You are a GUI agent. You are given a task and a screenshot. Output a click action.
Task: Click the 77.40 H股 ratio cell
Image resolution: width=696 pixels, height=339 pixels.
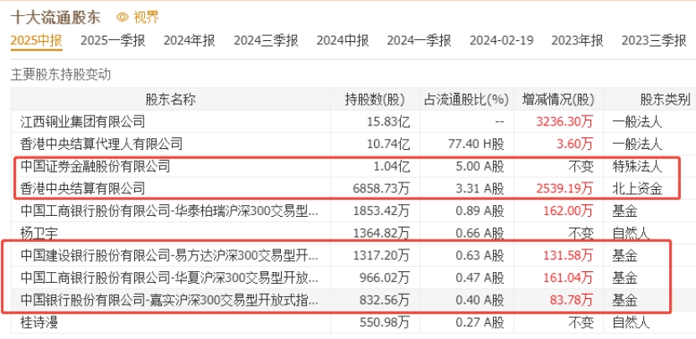[x=476, y=144]
